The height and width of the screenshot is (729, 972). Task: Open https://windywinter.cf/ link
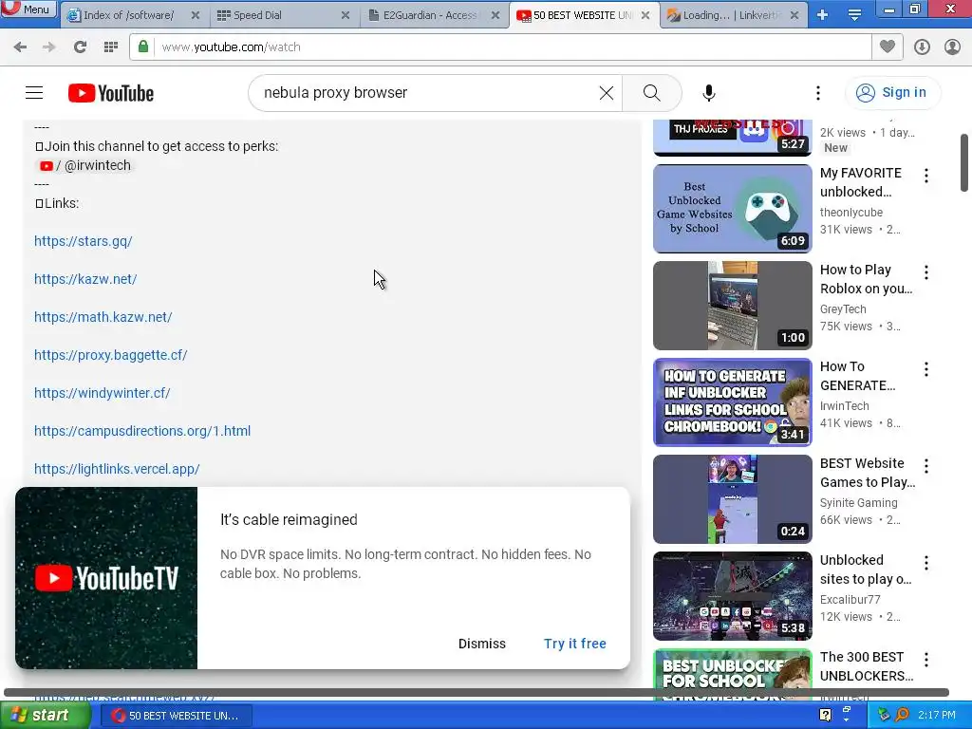point(103,393)
